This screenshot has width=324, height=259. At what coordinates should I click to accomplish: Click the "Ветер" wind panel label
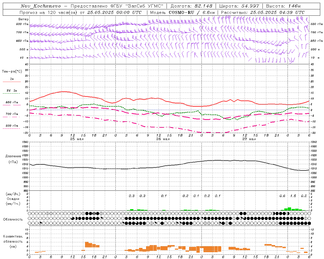click(24, 19)
